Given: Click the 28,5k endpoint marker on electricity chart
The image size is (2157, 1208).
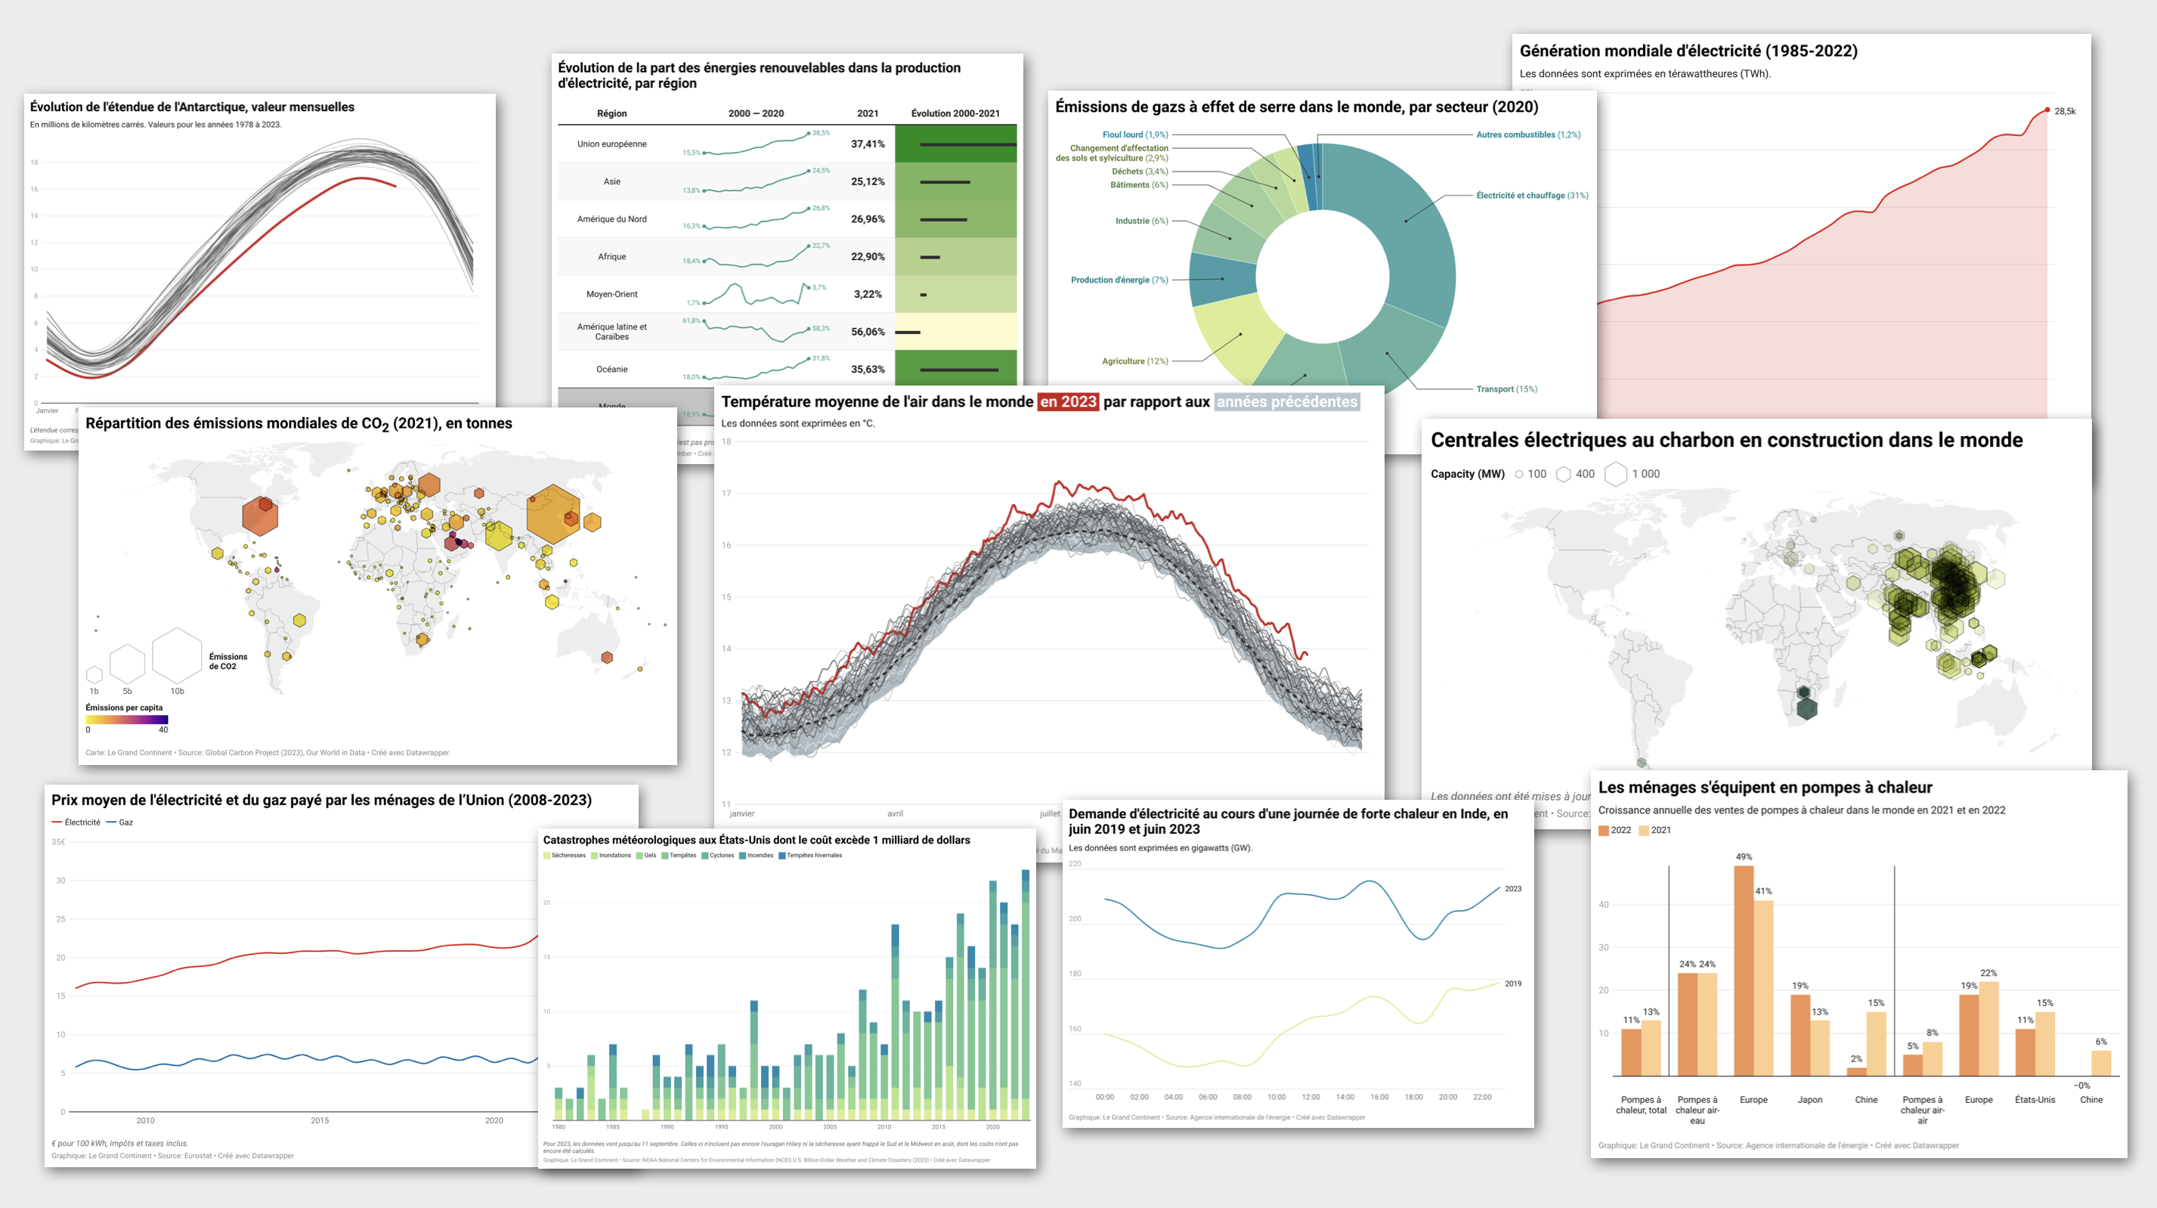Looking at the screenshot, I should [2047, 110].
